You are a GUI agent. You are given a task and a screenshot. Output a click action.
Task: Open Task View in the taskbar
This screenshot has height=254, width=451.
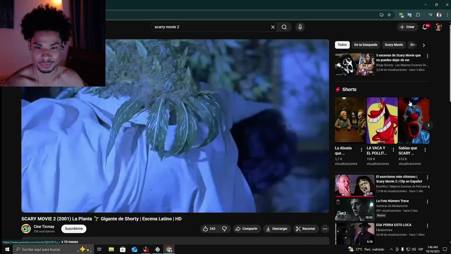pyautogui.click(x=99, y=249)
